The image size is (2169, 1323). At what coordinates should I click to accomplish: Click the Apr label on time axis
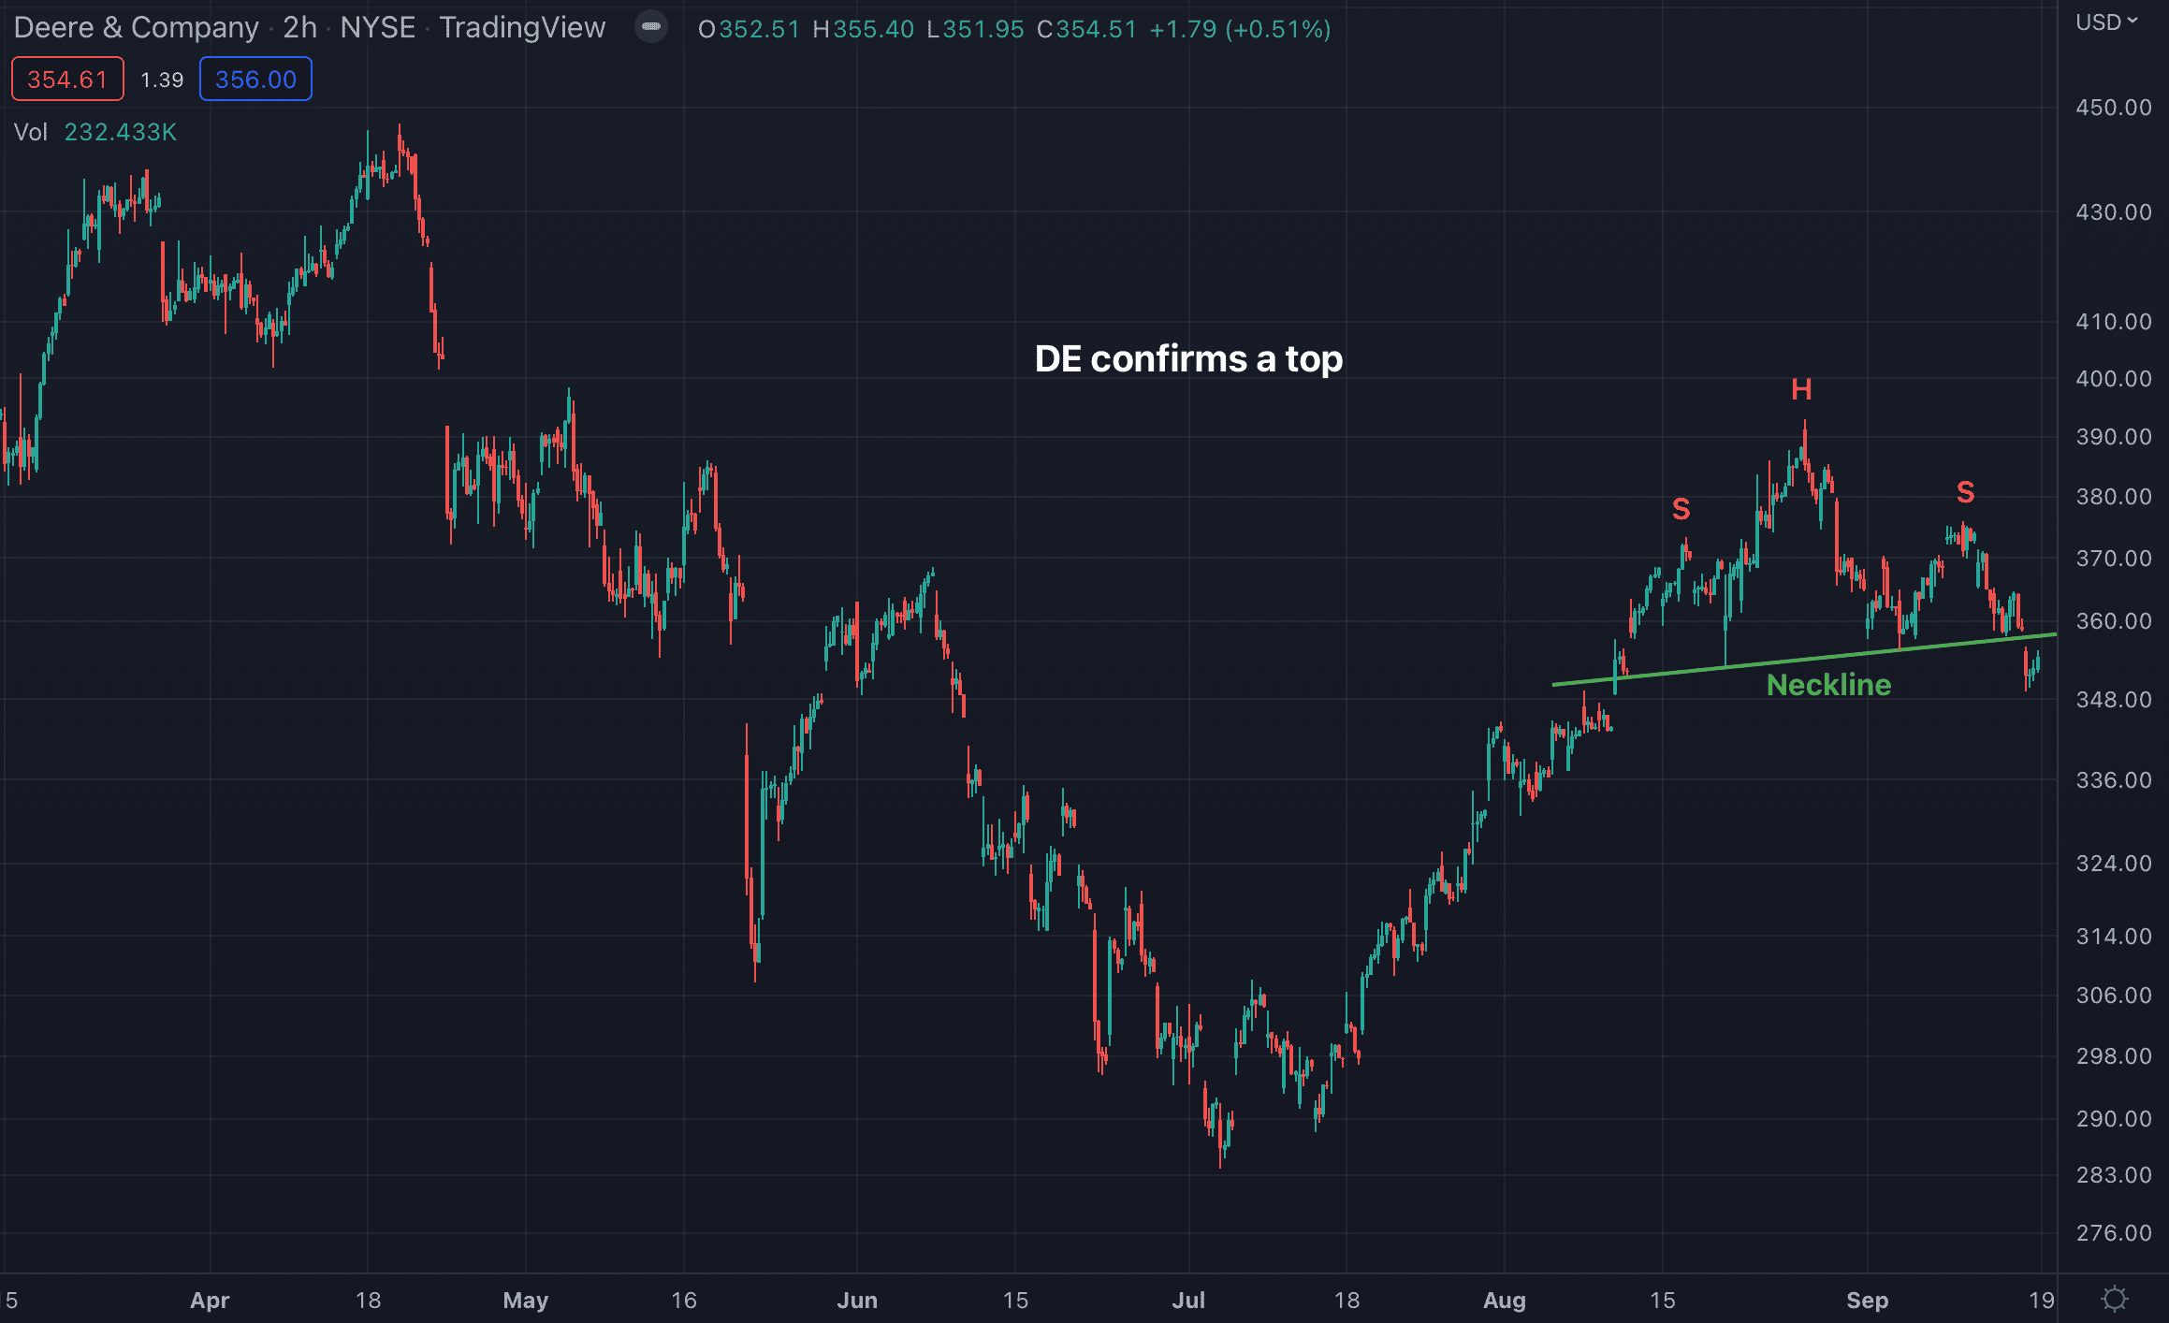pos(210,1300)
